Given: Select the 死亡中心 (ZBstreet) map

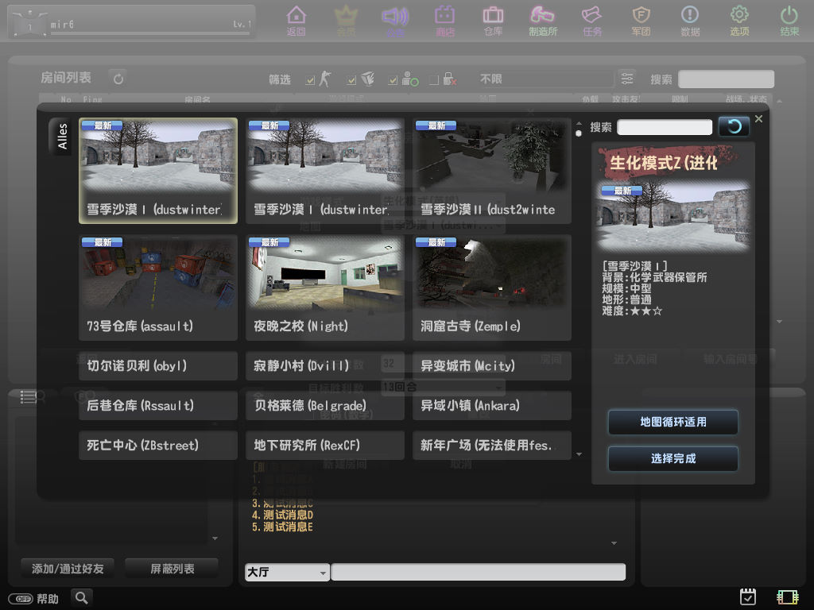Looking at the screenshot, I should [158, 445].
